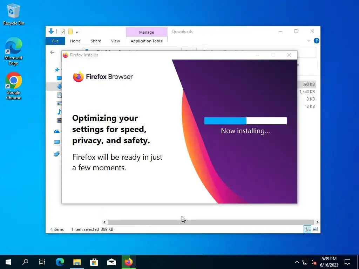The image size is (359, 269).
Task: Click the muted volume tray icon
Action: 314,262
